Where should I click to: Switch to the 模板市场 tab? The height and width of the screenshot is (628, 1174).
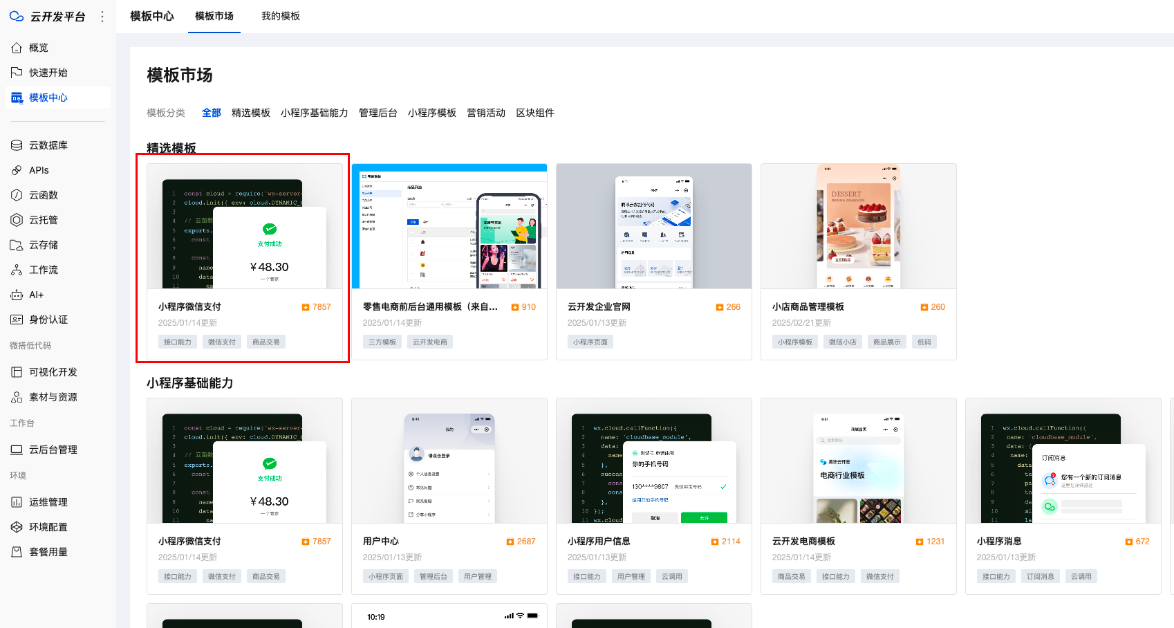[x=214, y=16]
